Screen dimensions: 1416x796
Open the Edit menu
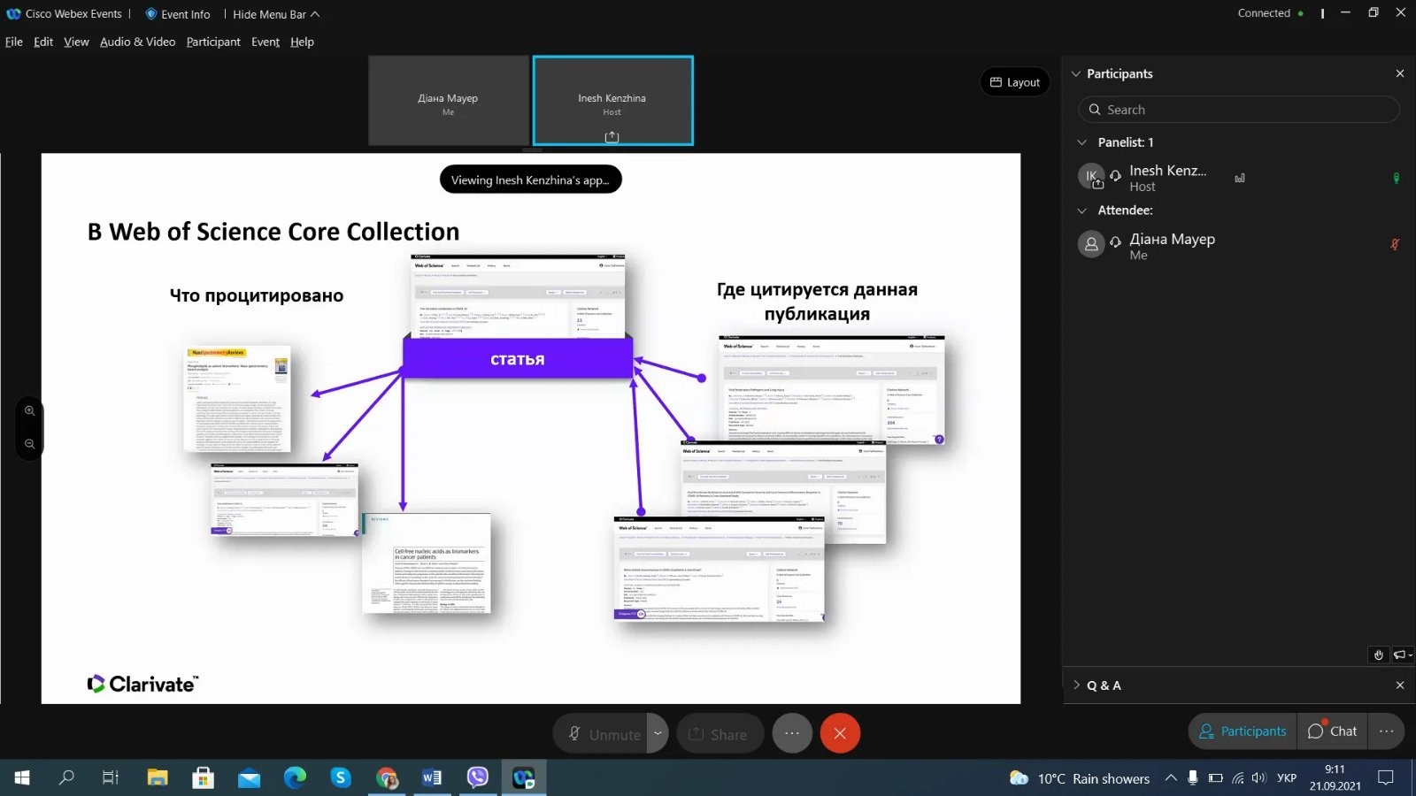coord(43,42)
